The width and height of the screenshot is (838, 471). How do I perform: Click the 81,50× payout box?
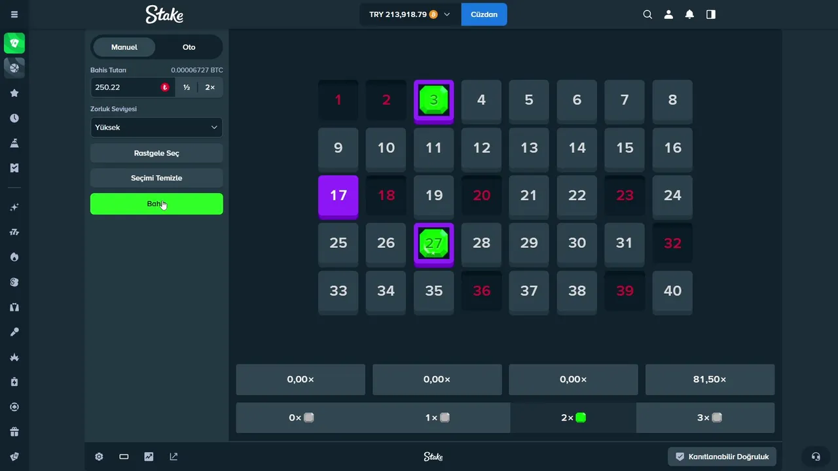coord(710,379)
